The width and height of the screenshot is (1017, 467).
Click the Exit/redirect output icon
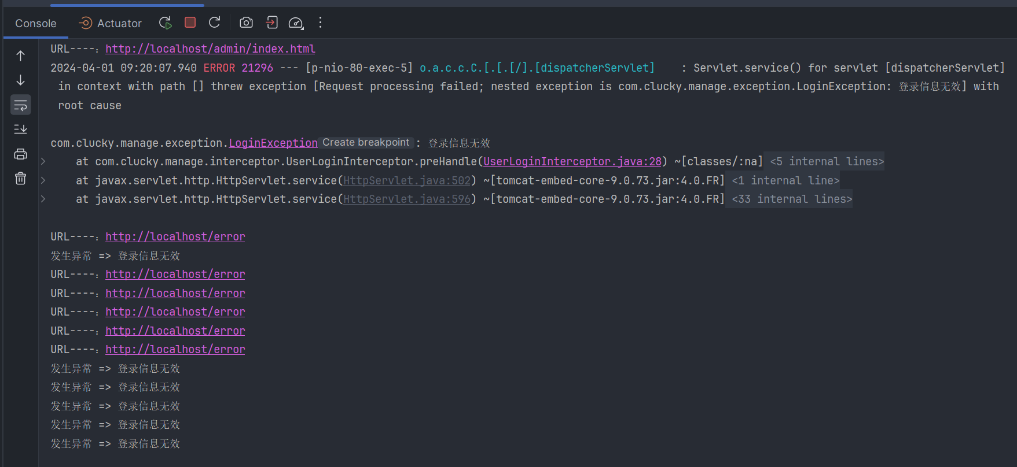point(271,23)
